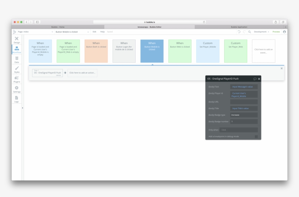The height and width of the screenshot is (197, 299).
Task: Click here to add an action
Action: click(x=82, y=73)
